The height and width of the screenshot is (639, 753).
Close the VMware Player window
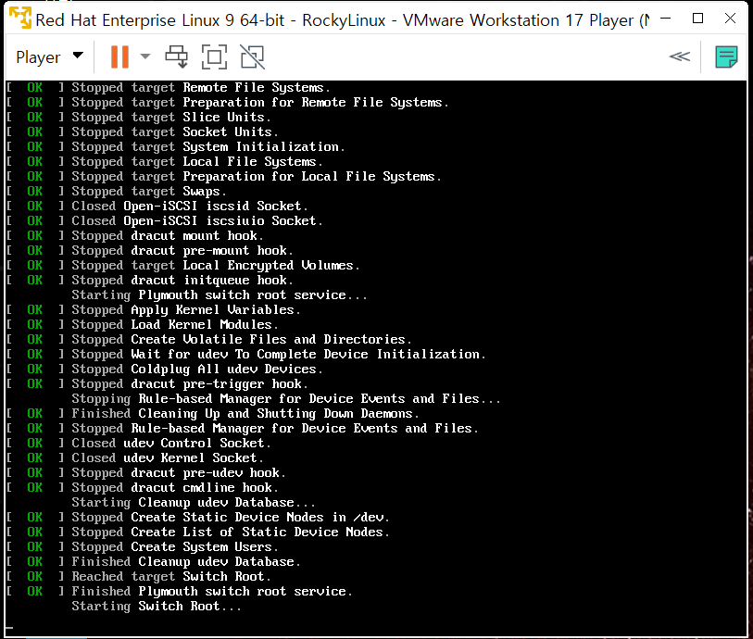pos(730,19)
